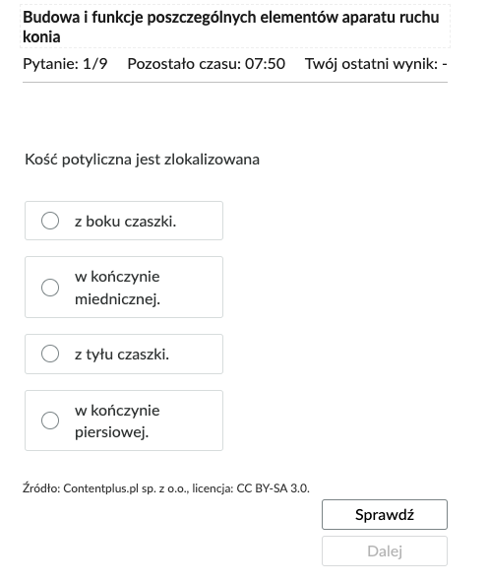The height and width of the screenshot is (583, 489).
Task: Click the 07:50 remaining time value
Action: (265, 64)
